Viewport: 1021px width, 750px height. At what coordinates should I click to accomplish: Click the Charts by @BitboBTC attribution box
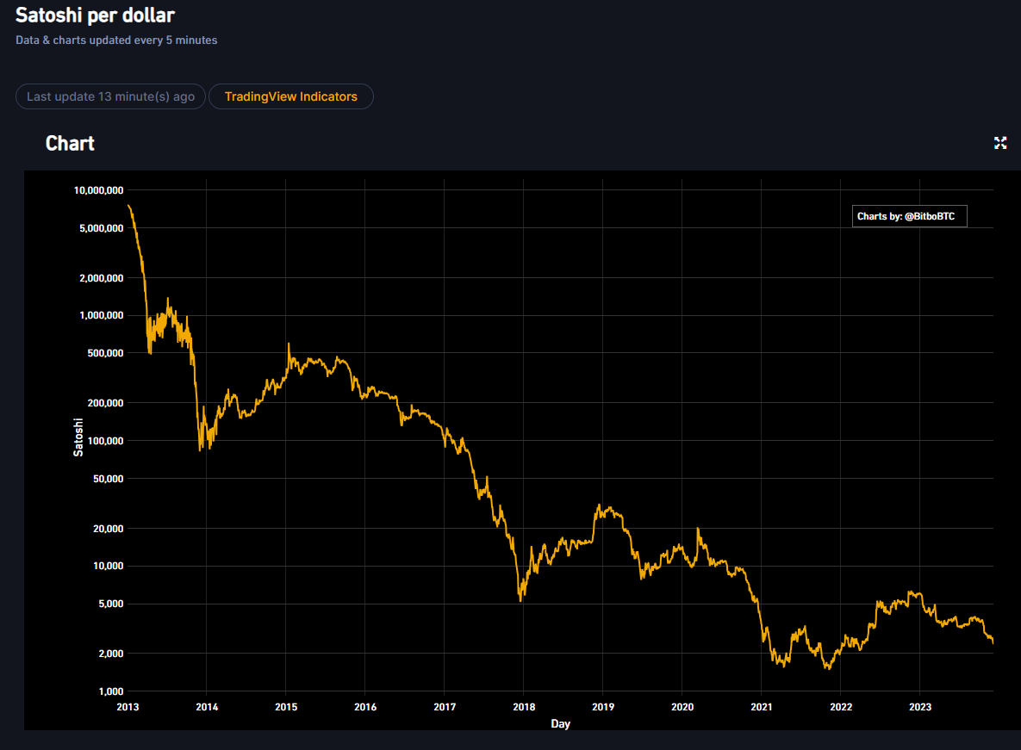pos(909,216)
